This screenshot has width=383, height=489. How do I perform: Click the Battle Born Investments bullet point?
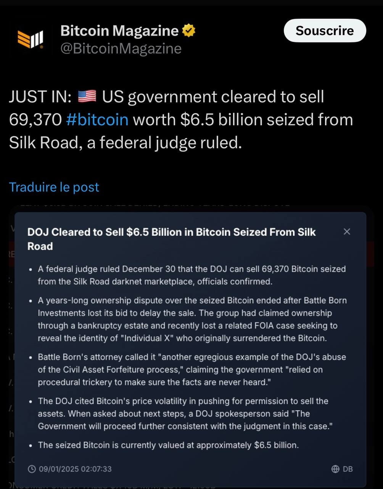[x=191, y=319]
